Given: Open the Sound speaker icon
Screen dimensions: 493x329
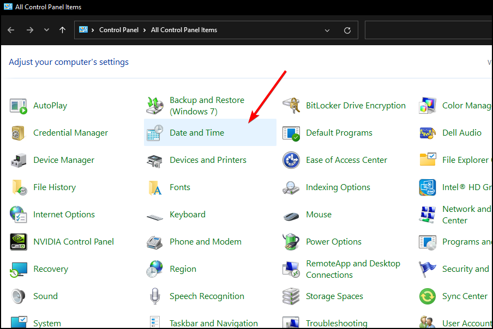Looking at the screenshot, I should click(19, 296).
